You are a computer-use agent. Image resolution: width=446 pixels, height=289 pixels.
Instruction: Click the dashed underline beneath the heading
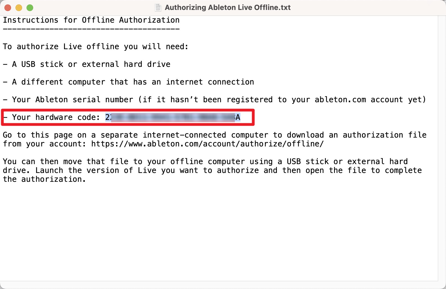click(91, 29)
